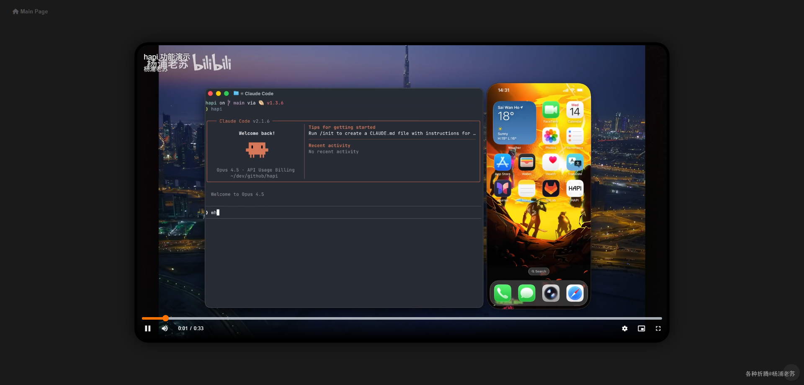Click the video progress bar handle
The height and width of the screenshot is (385, 804).
[165, 318]
